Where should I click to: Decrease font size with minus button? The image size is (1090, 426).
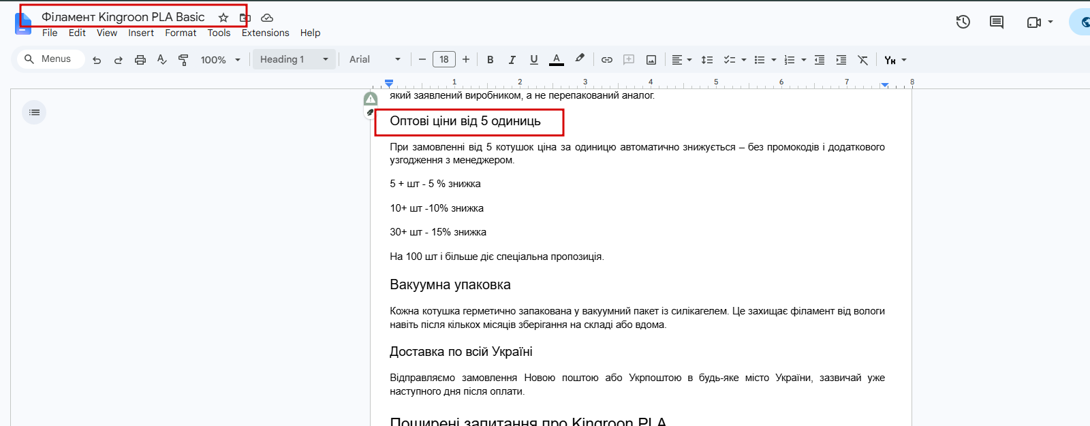coord(422,59)
